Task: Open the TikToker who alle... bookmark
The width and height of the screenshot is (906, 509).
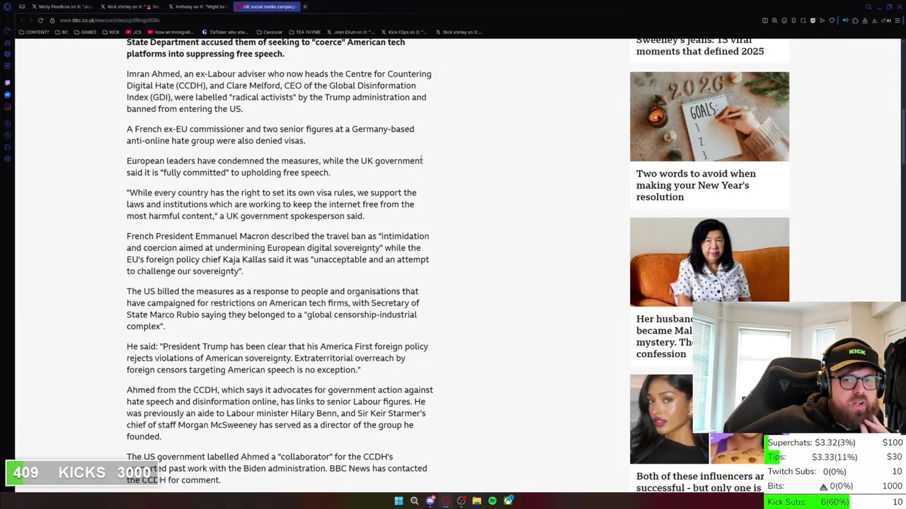Action: click(225, 32)
